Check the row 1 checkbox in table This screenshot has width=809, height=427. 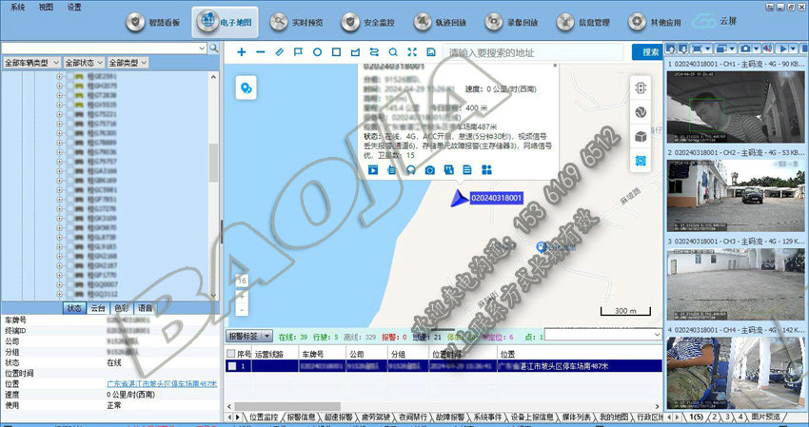tap(232, 366)
